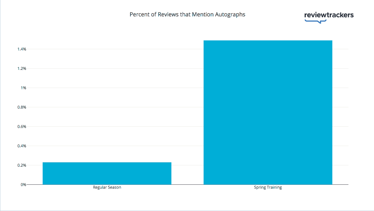Click the Spring Training axis label
The height and width of the screenshot is (211, 374).
(268, 188)
